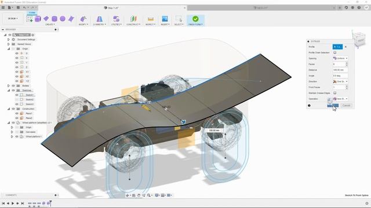Screen dimensions: 371x208
Task: Click the Zoom magnifier icon in navigation bar
Action: coord(149,195)
